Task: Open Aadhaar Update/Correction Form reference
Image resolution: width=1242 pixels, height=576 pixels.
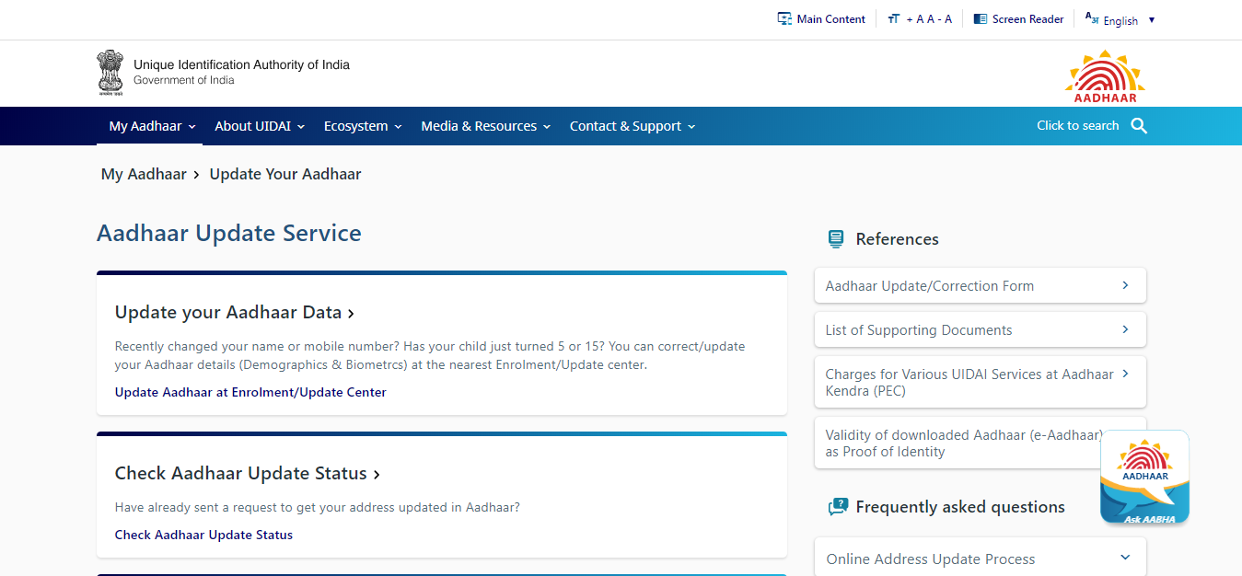Action: (981, 286)
